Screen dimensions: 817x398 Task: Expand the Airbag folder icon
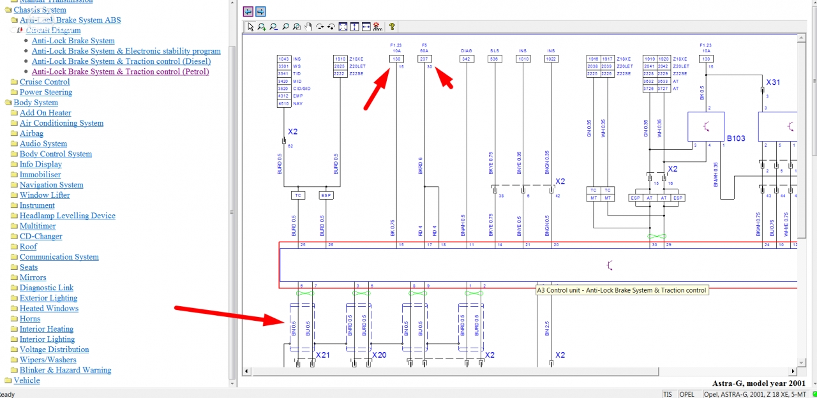(x=14, y=134)
